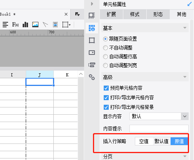Click the spreadsheet scroll up arrow
This screenshot has width=194, height=160.
(x=81, y=74)
